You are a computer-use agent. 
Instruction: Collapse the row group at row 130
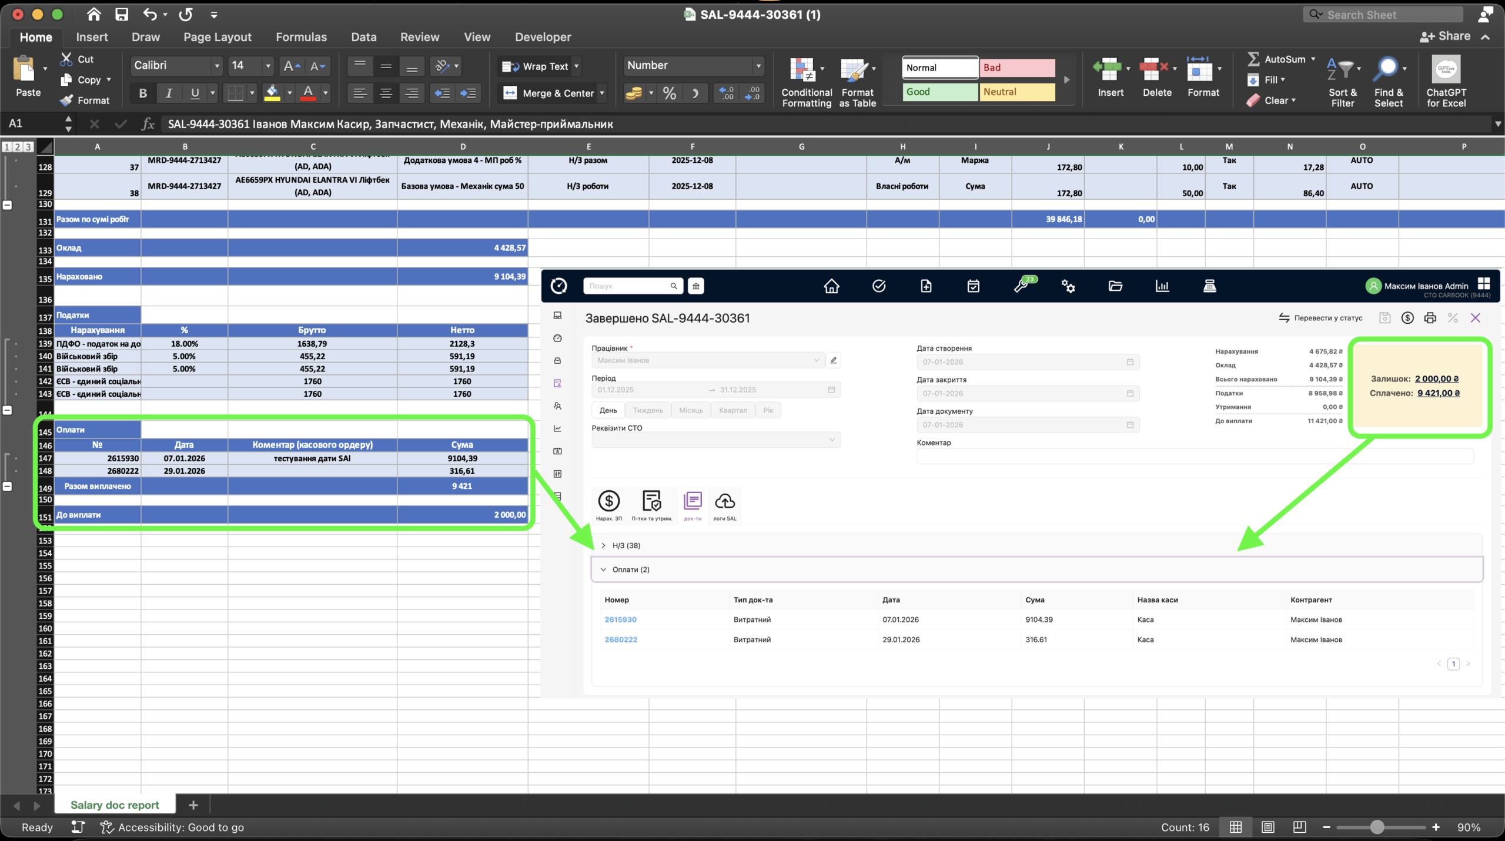pyautogui.click(x=8, y=205)
